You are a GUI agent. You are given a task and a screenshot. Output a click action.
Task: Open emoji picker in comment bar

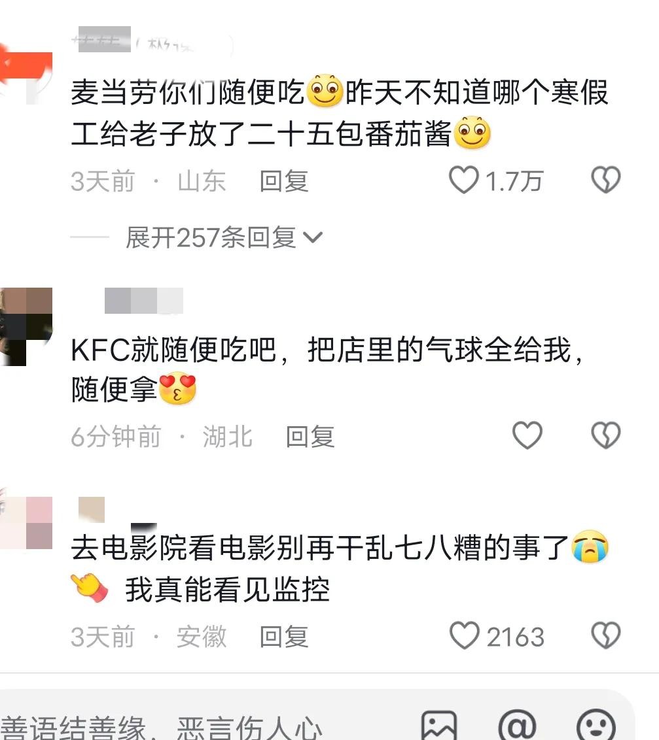596,726
